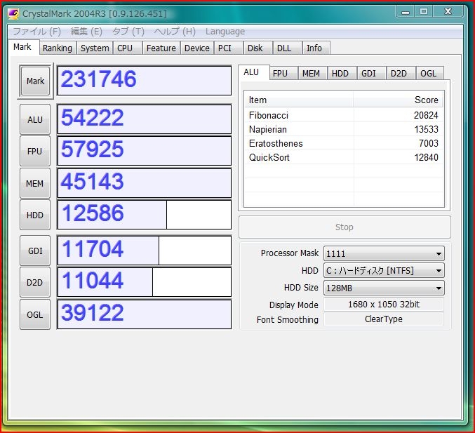Run the GDI benchmark button
This screenshot has height=433, width=475.
tap(35, 251)
